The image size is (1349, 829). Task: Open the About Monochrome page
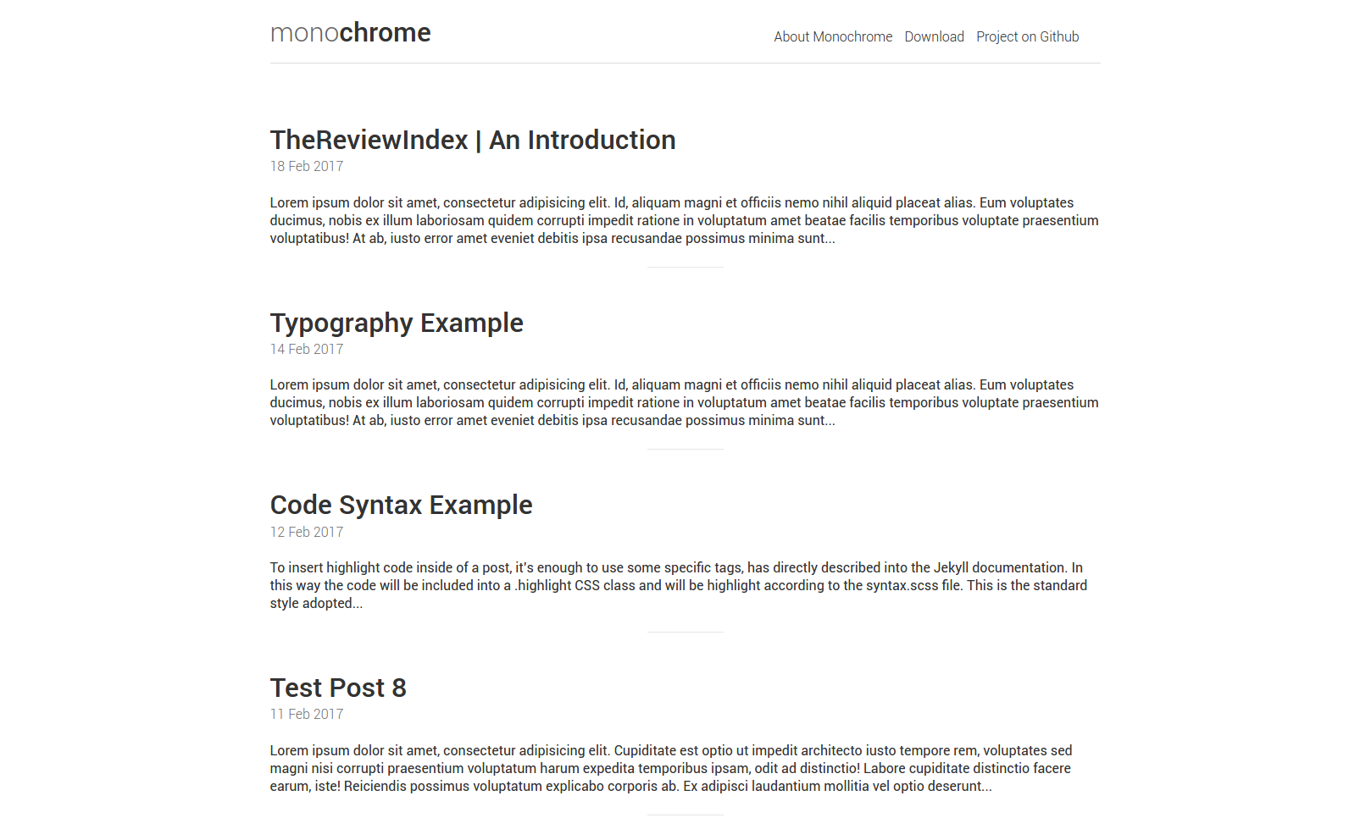tap(832, 37)
